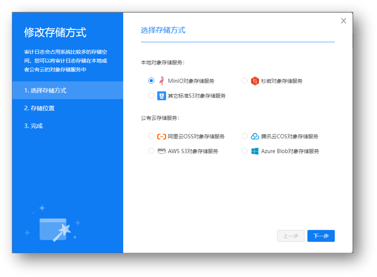Screen dimensions: 377x277
Task: Click the Azure Blob Windows logo
Action: click(255, 151)
